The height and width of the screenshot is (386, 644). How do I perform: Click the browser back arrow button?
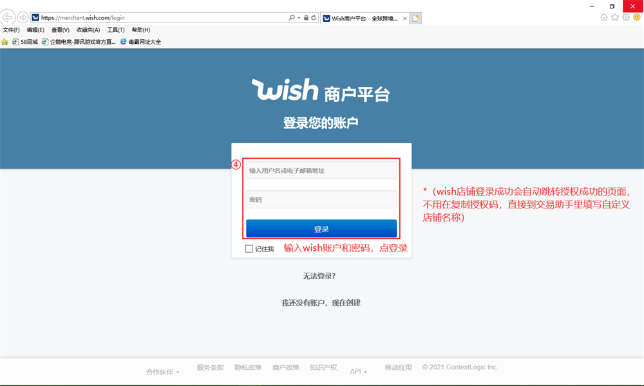7,17
